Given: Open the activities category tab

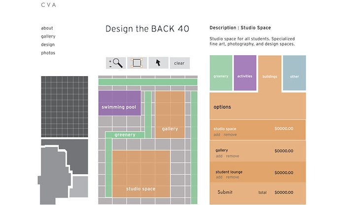Looking at the screenshot, I should click(x=245, y=73).
